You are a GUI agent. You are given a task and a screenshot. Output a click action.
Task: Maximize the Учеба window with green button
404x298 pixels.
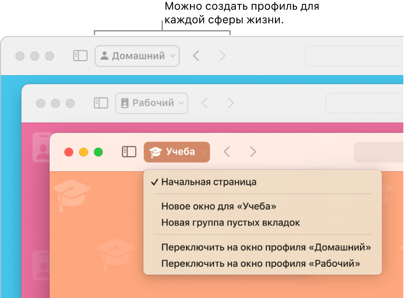(98, 152)
